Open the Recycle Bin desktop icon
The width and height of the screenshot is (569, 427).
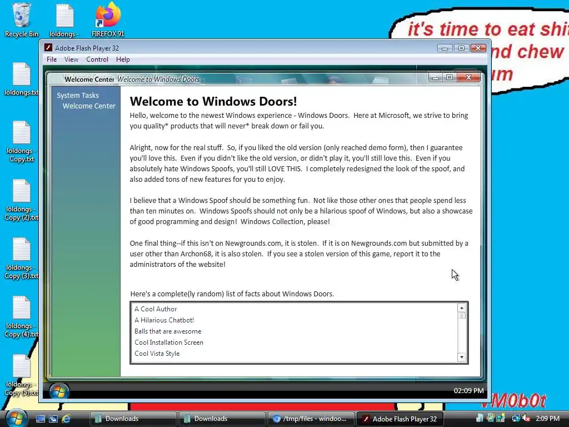pos(22,20)
